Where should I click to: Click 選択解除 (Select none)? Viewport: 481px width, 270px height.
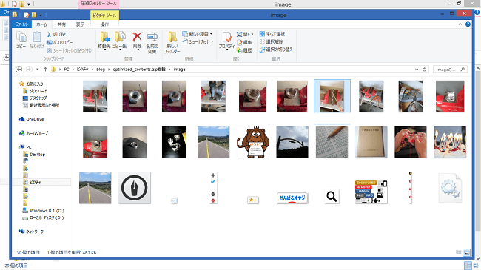click(x=272, y=41)
